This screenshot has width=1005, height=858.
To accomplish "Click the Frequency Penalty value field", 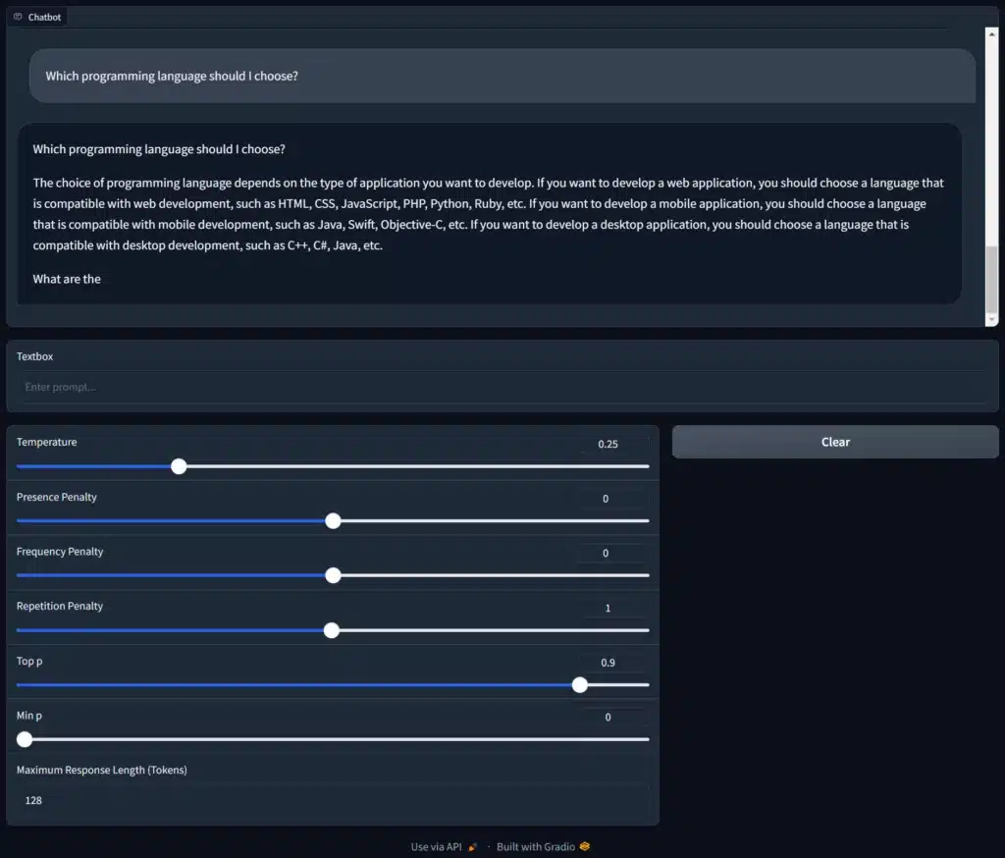I will pos(612,553).
